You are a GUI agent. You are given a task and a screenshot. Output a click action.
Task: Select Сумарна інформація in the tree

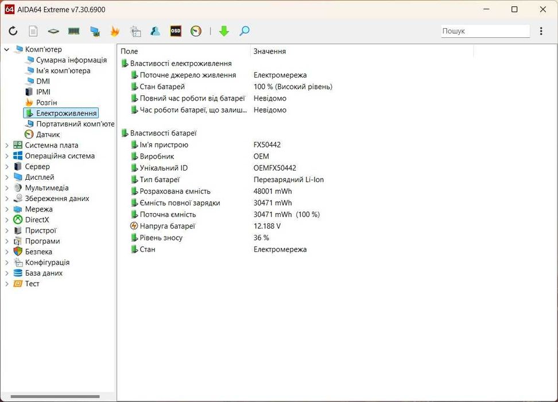(71, 60)
